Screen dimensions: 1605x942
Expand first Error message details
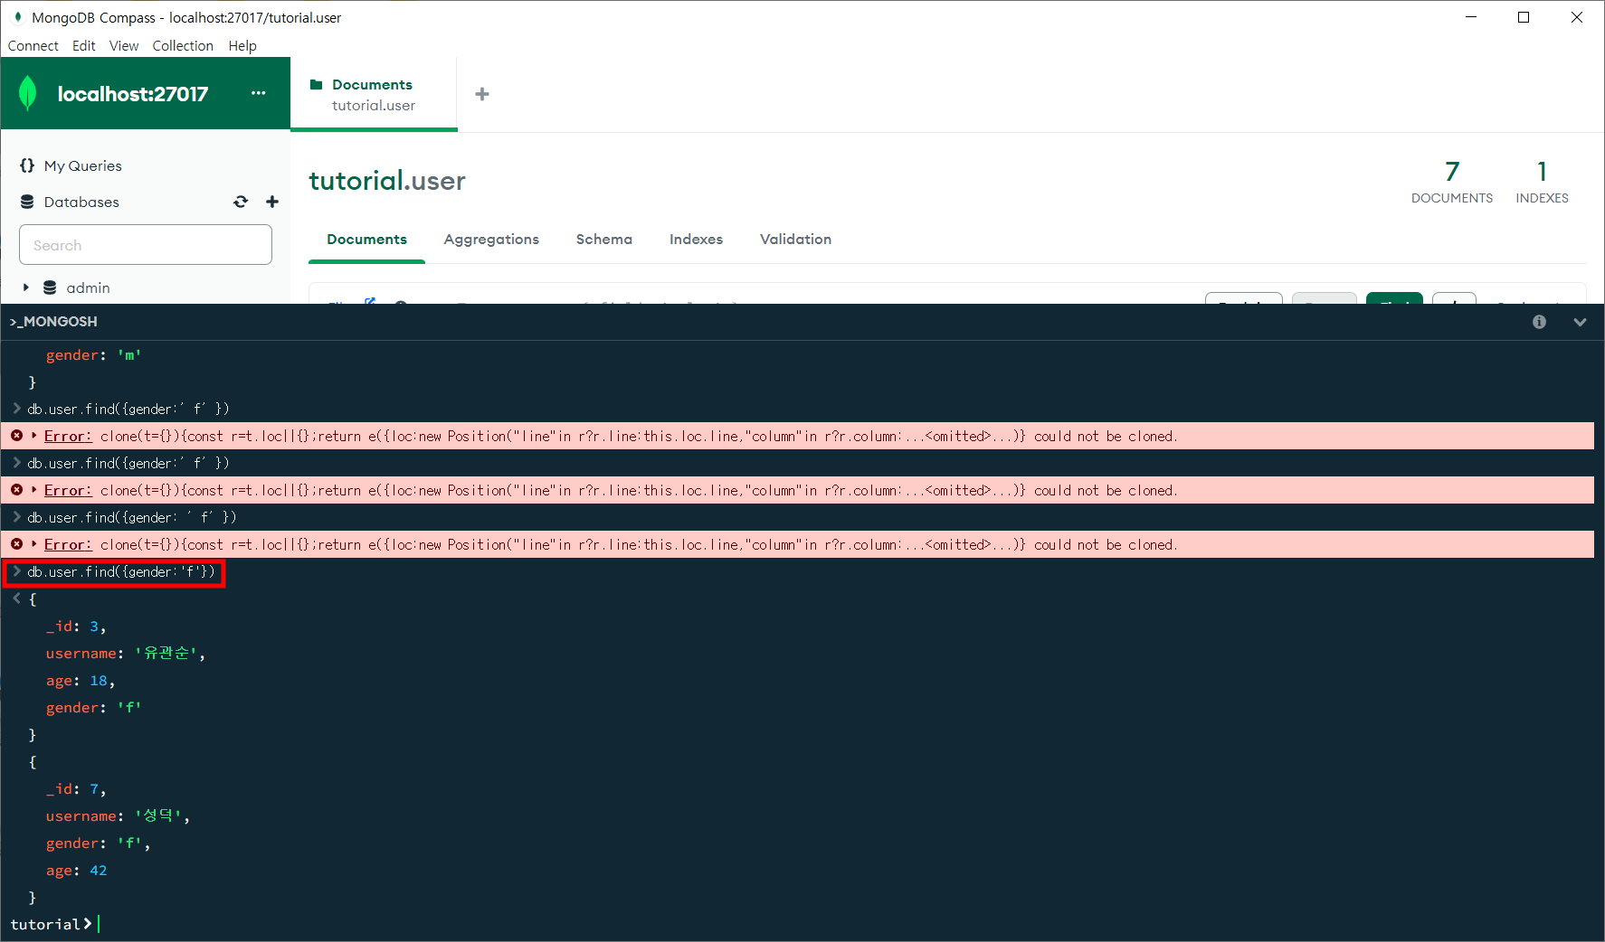34,436
